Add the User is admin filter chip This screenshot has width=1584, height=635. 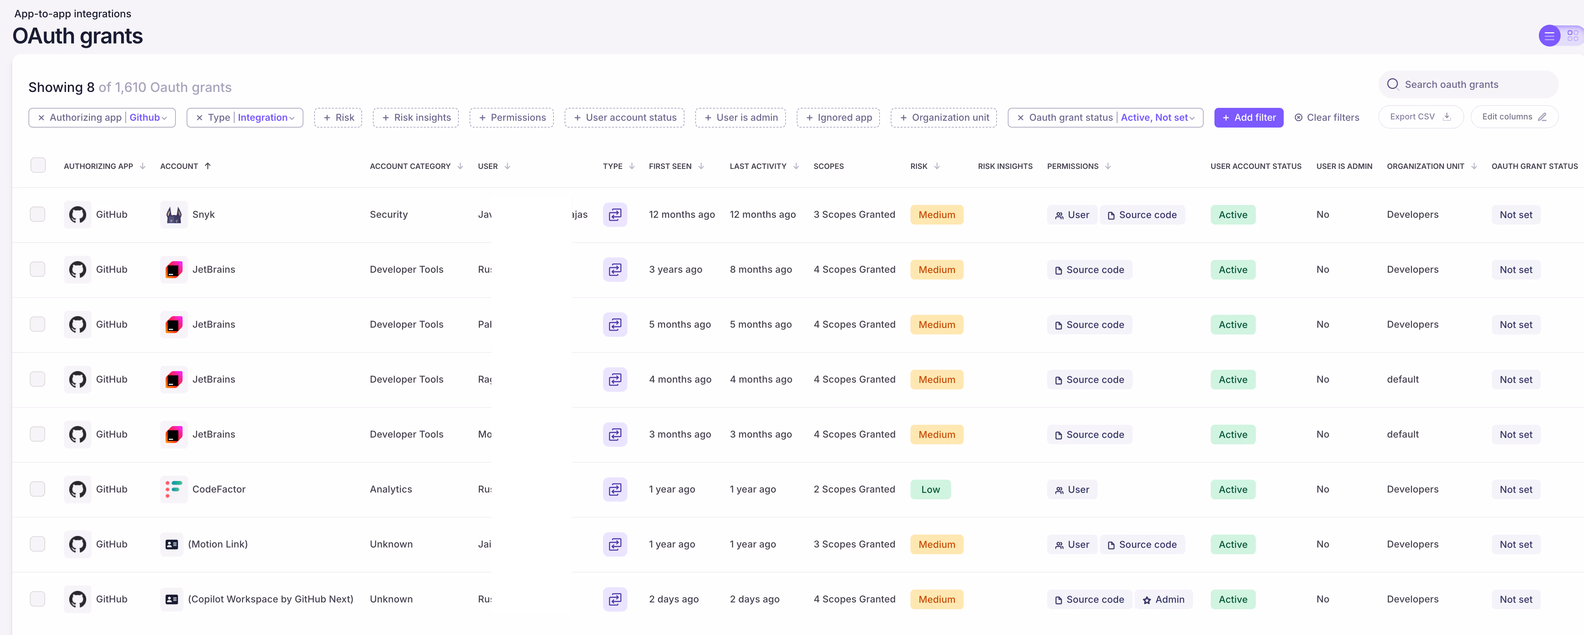coord(740,117)
